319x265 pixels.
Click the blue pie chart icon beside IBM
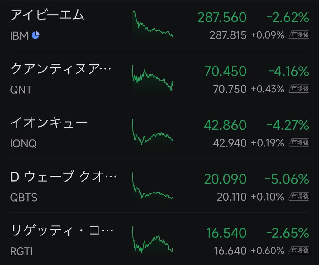coord(36,35)
